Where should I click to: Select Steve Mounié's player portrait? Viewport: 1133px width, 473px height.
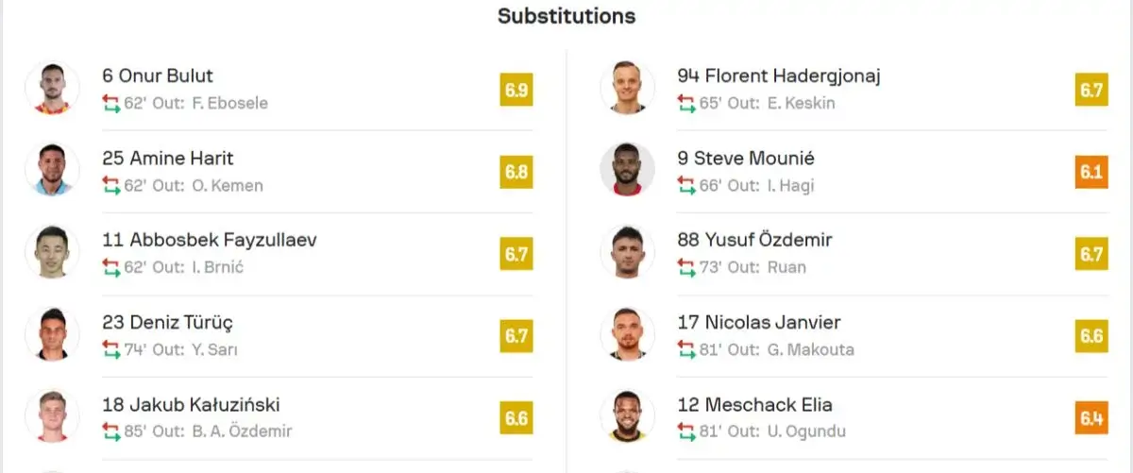(x=628, y=170)
